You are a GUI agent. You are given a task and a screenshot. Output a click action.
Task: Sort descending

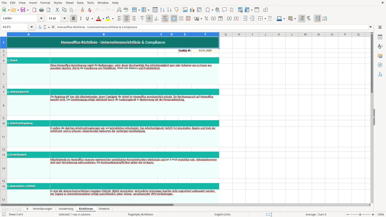tap(170, 10)
